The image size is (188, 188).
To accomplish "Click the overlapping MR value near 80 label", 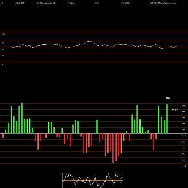I will (175, 110).
